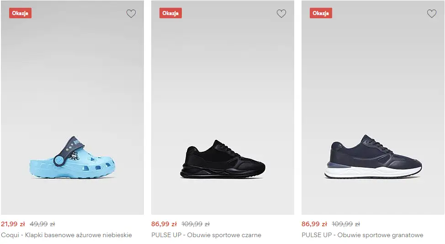Open 'PULSE UP - Obuwie sportowe granatowe' link

pyautogui.click(x=362, y=235)
